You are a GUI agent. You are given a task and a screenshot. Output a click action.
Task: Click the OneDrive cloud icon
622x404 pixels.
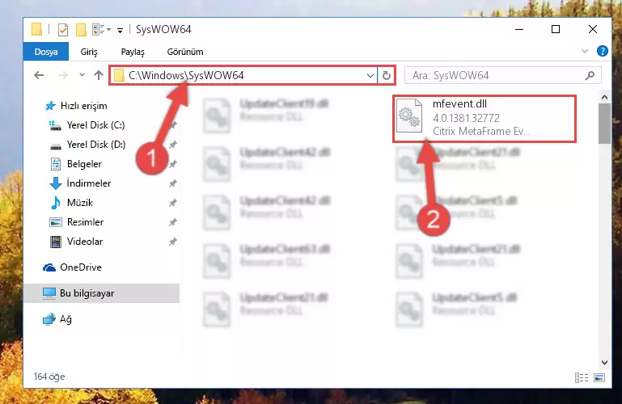click(49, 267)
